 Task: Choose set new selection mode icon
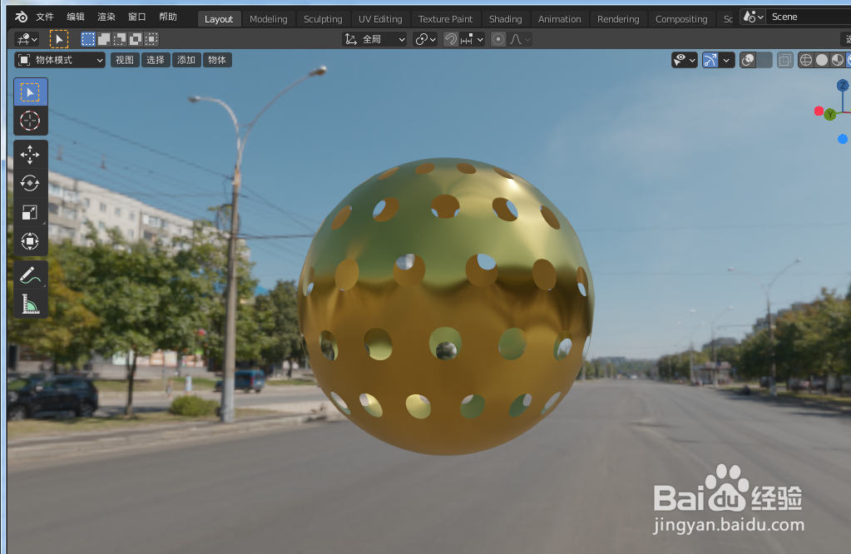pos(88,39)
